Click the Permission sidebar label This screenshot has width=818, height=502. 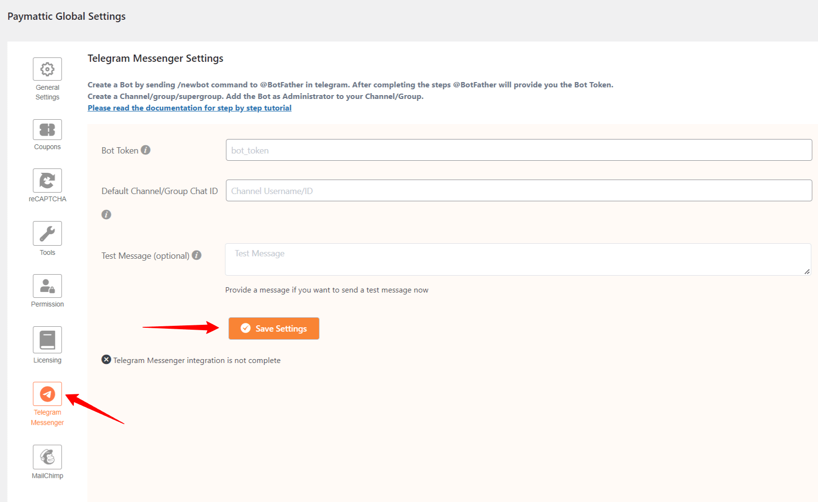(47, 304)
